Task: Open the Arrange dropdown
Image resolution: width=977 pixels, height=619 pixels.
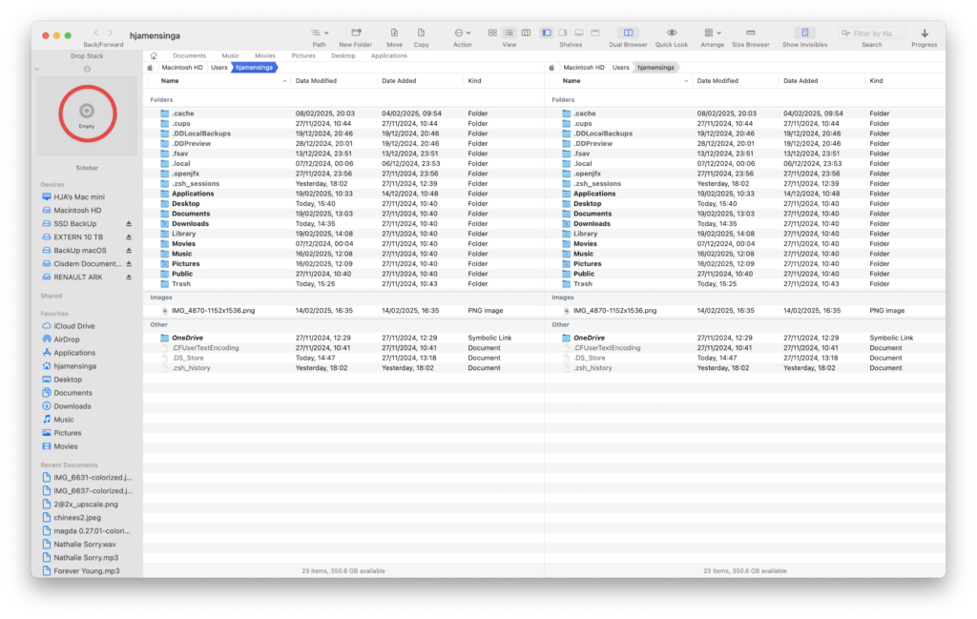Action: (x=712, y=33)
